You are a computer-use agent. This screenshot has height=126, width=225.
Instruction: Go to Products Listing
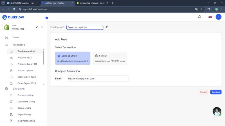(25, 95)
